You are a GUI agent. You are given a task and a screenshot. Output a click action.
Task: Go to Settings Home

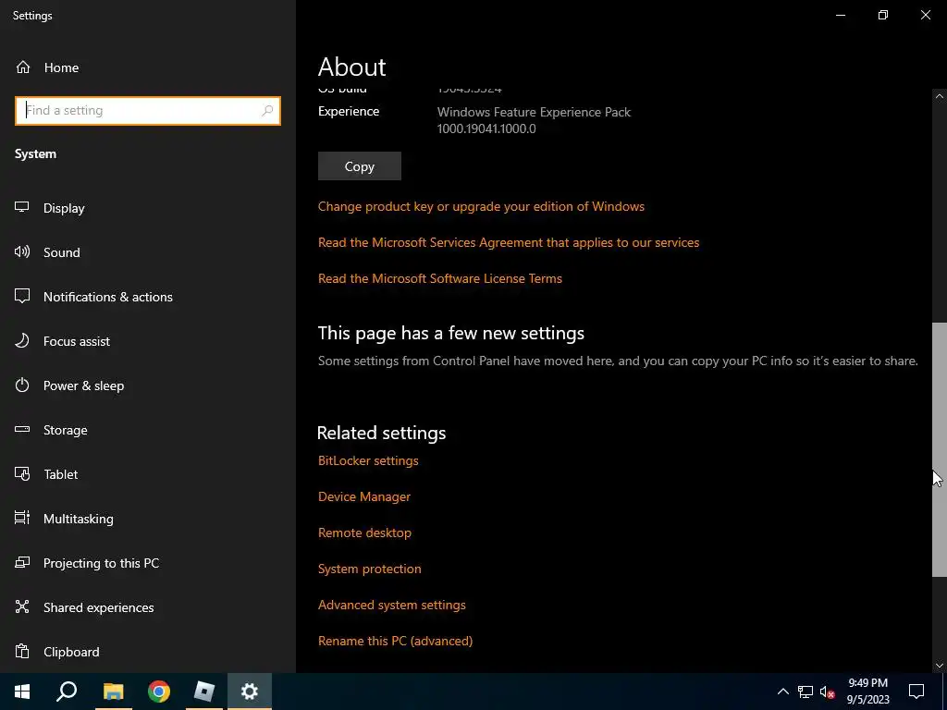[x=47, y=67]
